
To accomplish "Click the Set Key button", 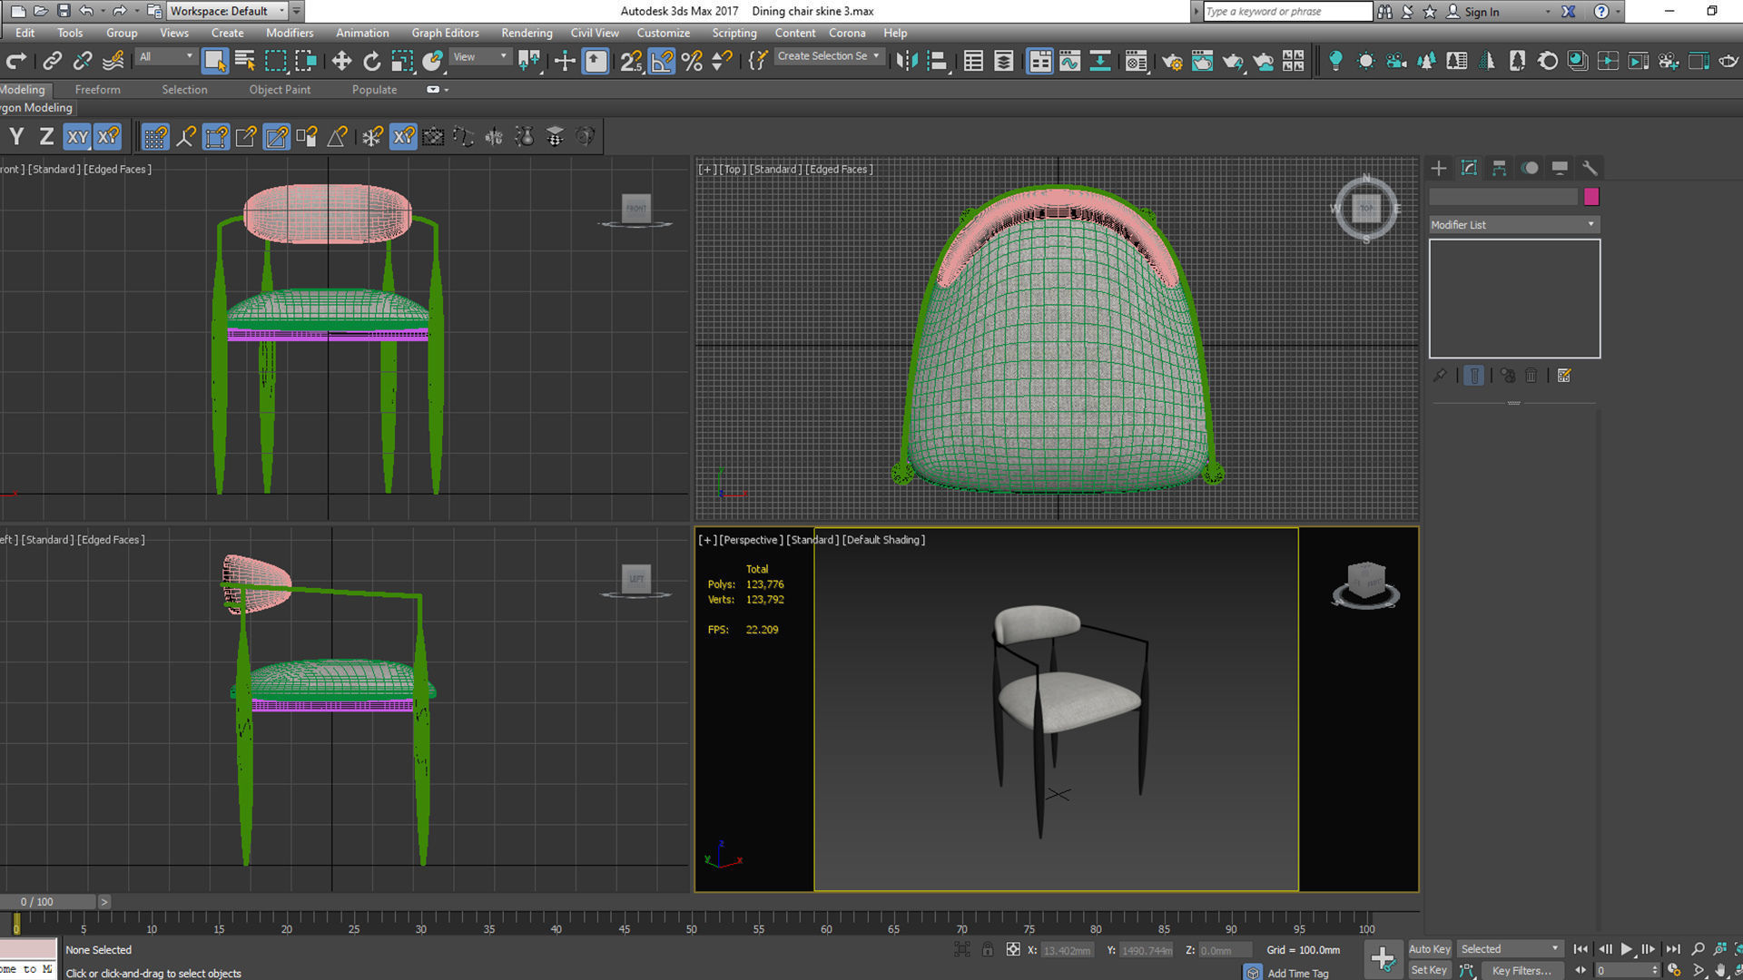I will pos(1429,970).
